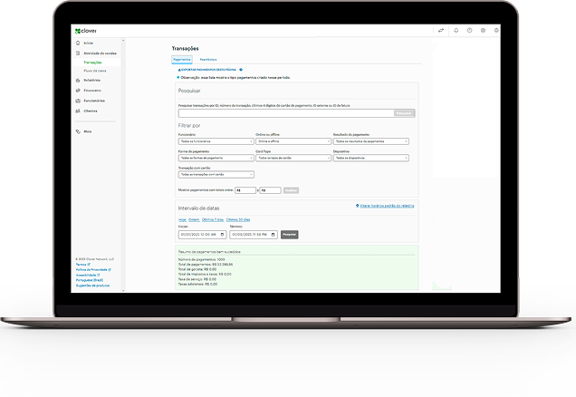Select Fluxo de caixa in sidebar
This screenshot has height=397, width=576.
coord(95,71)
